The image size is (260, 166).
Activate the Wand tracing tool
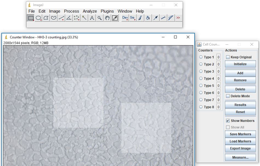tap(84, 18)
